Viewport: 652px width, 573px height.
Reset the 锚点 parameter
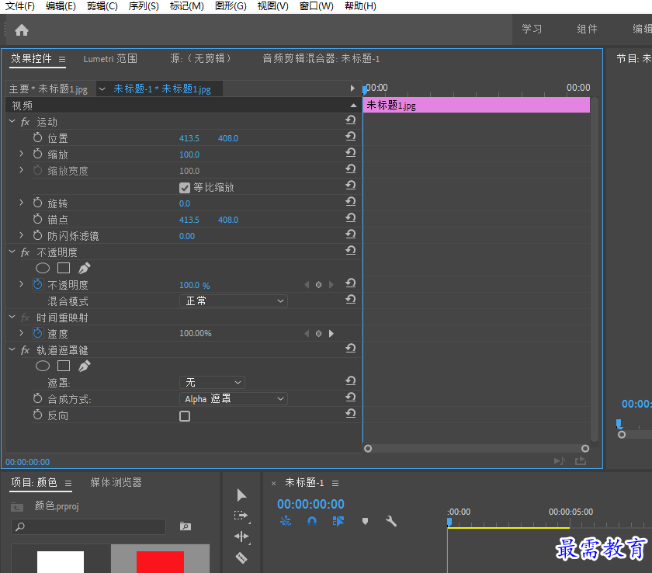(351, 218)
